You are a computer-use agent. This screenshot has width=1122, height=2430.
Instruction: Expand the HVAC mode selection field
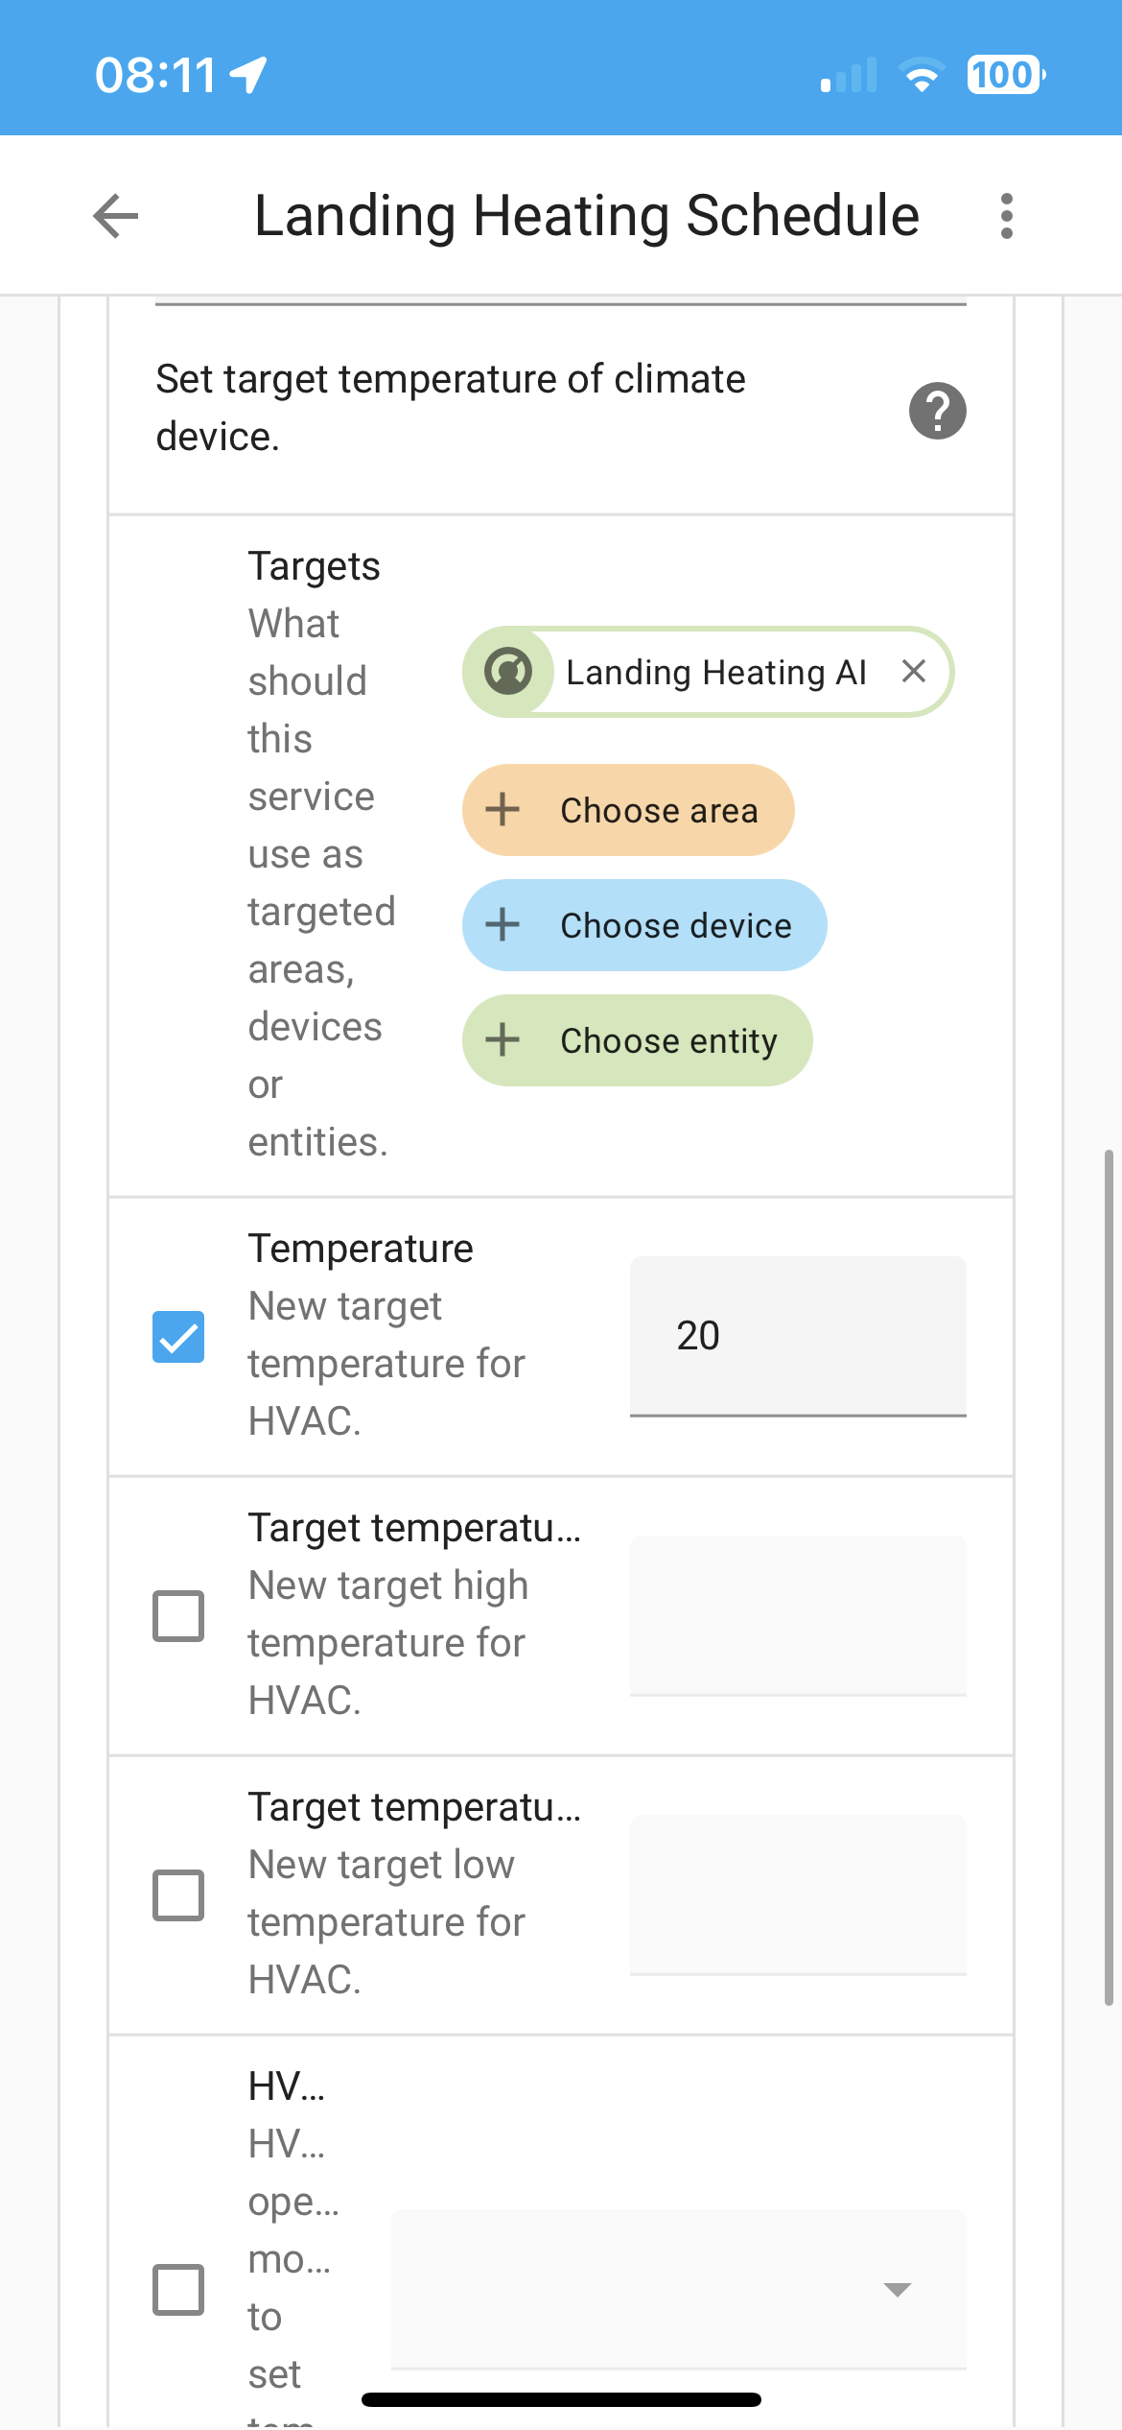click(x=681, y=2288)
